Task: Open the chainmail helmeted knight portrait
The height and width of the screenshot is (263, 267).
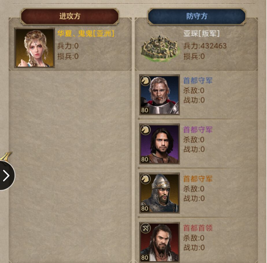Action: point(160,193)
